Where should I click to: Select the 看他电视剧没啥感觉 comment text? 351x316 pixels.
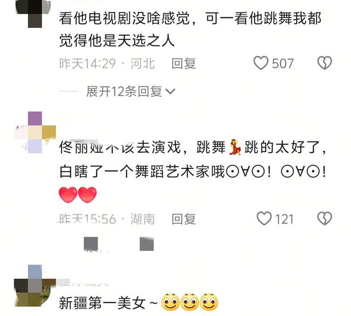click(190, 30)
